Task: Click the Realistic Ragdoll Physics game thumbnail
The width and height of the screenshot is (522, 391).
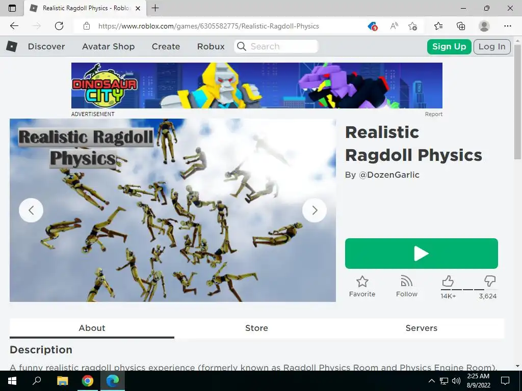Action: click(x=172, y=210)
